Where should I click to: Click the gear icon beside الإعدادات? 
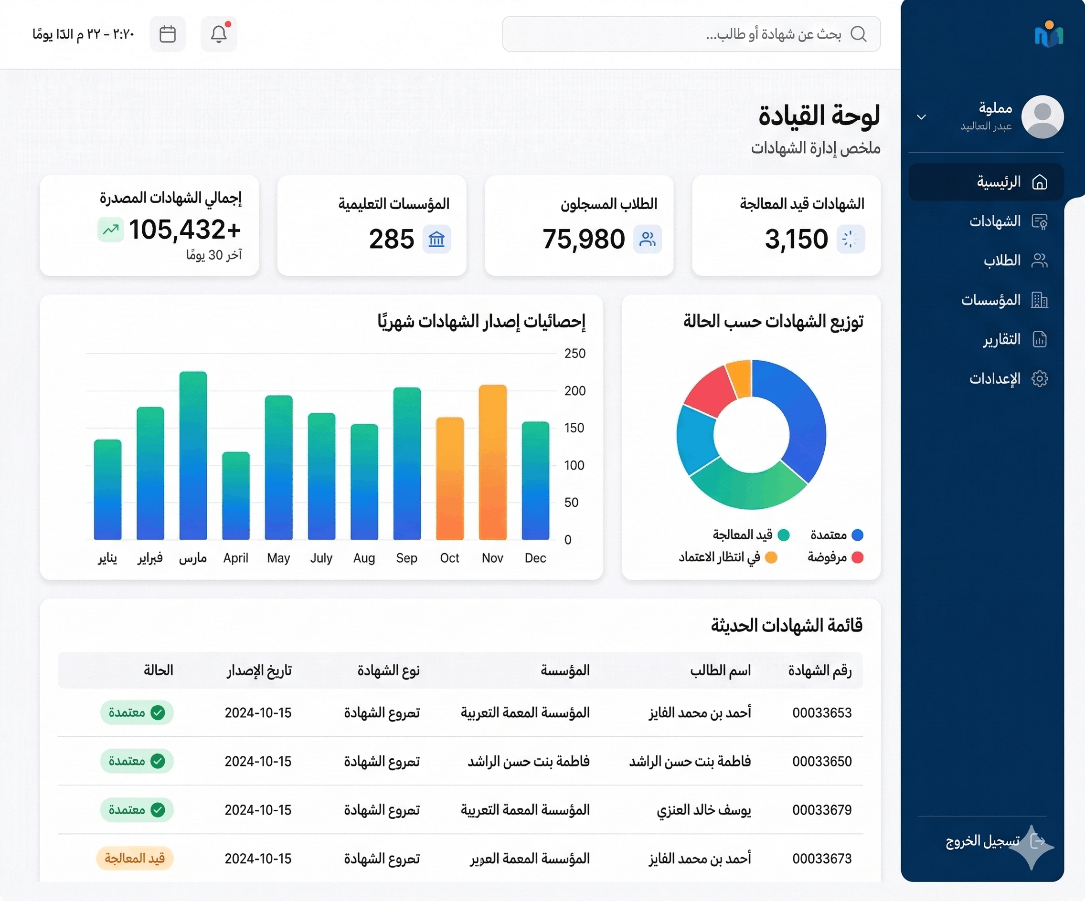coord(1039,378)
